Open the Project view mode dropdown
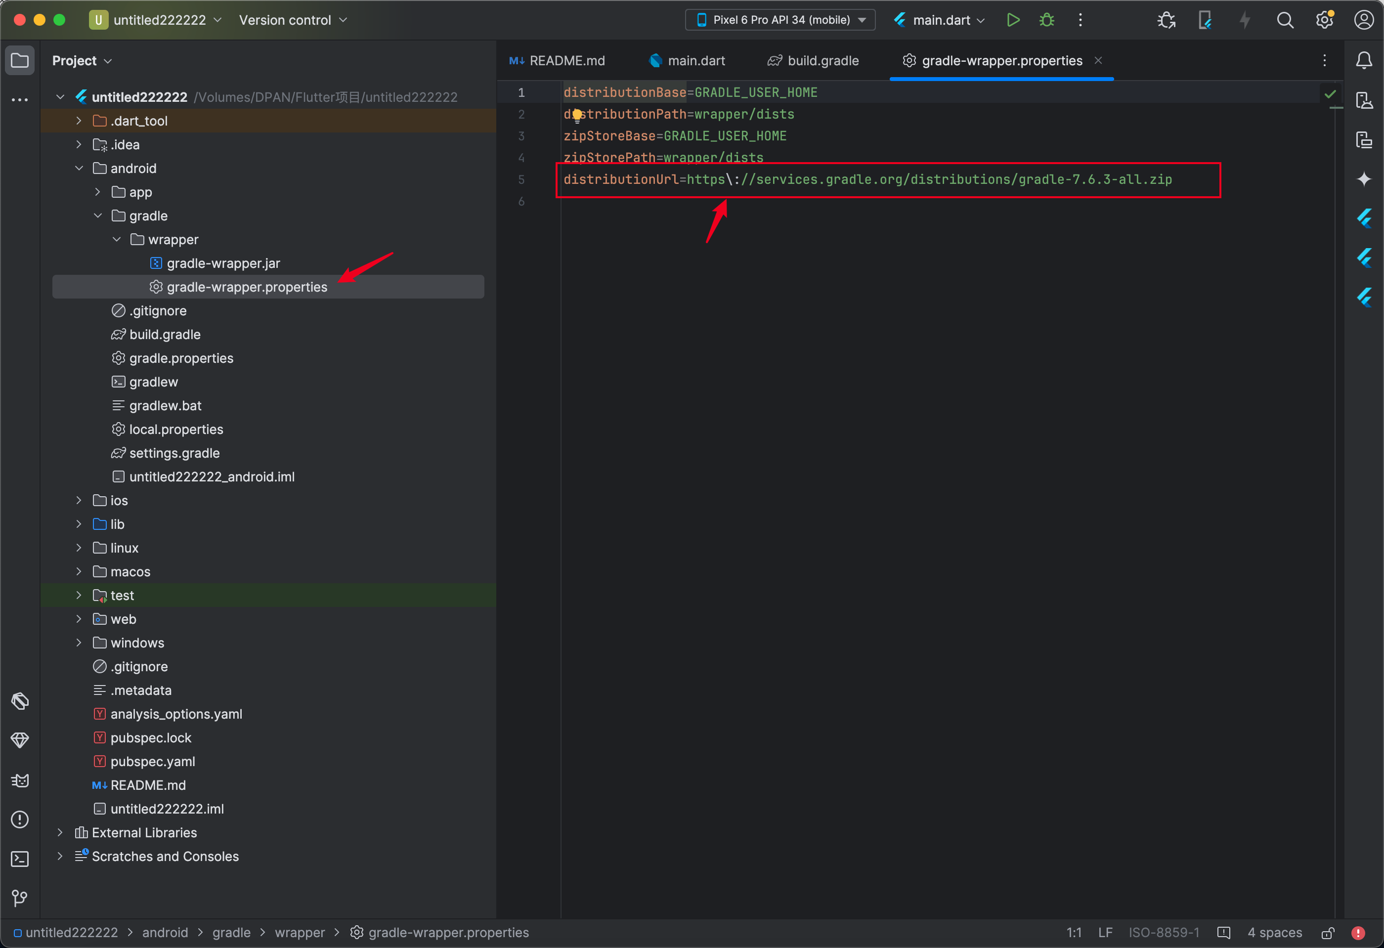 point(82,60)
